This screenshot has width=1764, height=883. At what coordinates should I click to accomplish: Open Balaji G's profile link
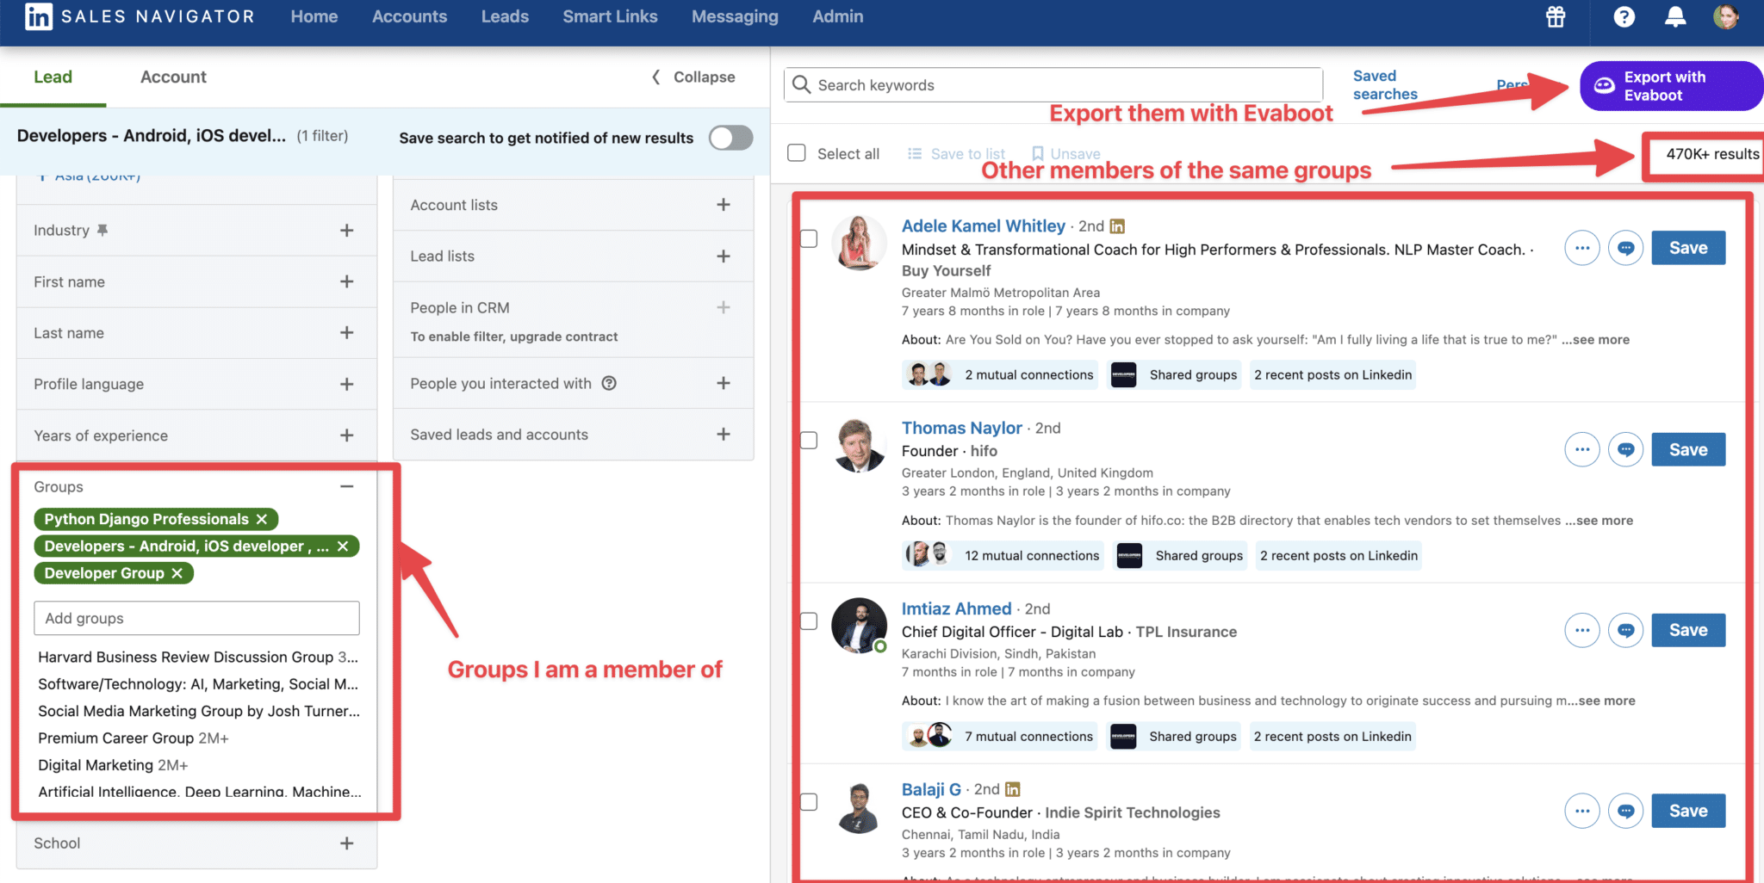pos(931,788)
